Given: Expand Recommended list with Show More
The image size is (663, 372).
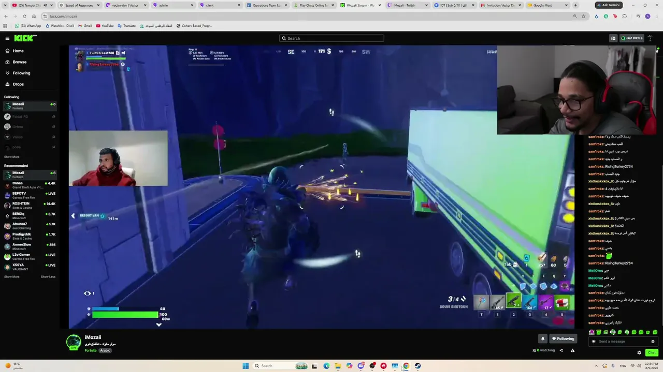Looking at the screenshot, I should click(x=12, y=276).
